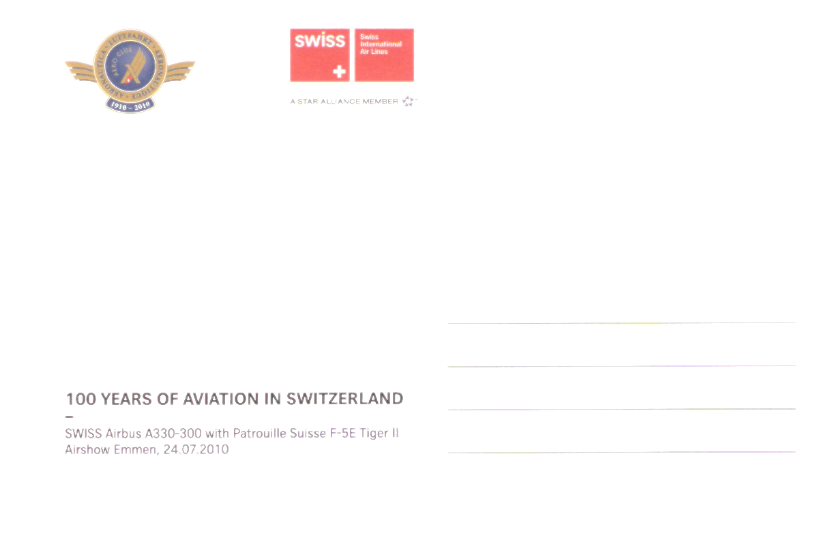The image size is (826, 544).
Task: Click the first address line
Action: tap(621, 322)
